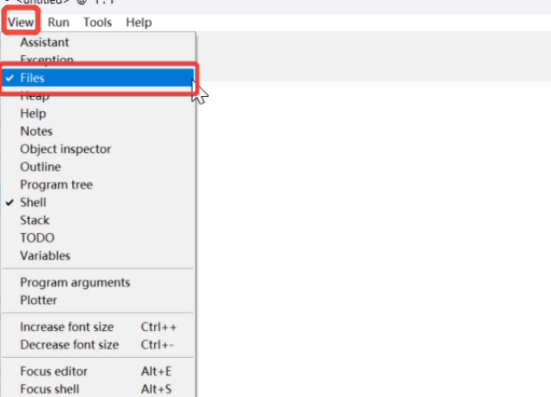Open the TODO view
The height and width of the screenshot is (397, 551).
point(37,238)
